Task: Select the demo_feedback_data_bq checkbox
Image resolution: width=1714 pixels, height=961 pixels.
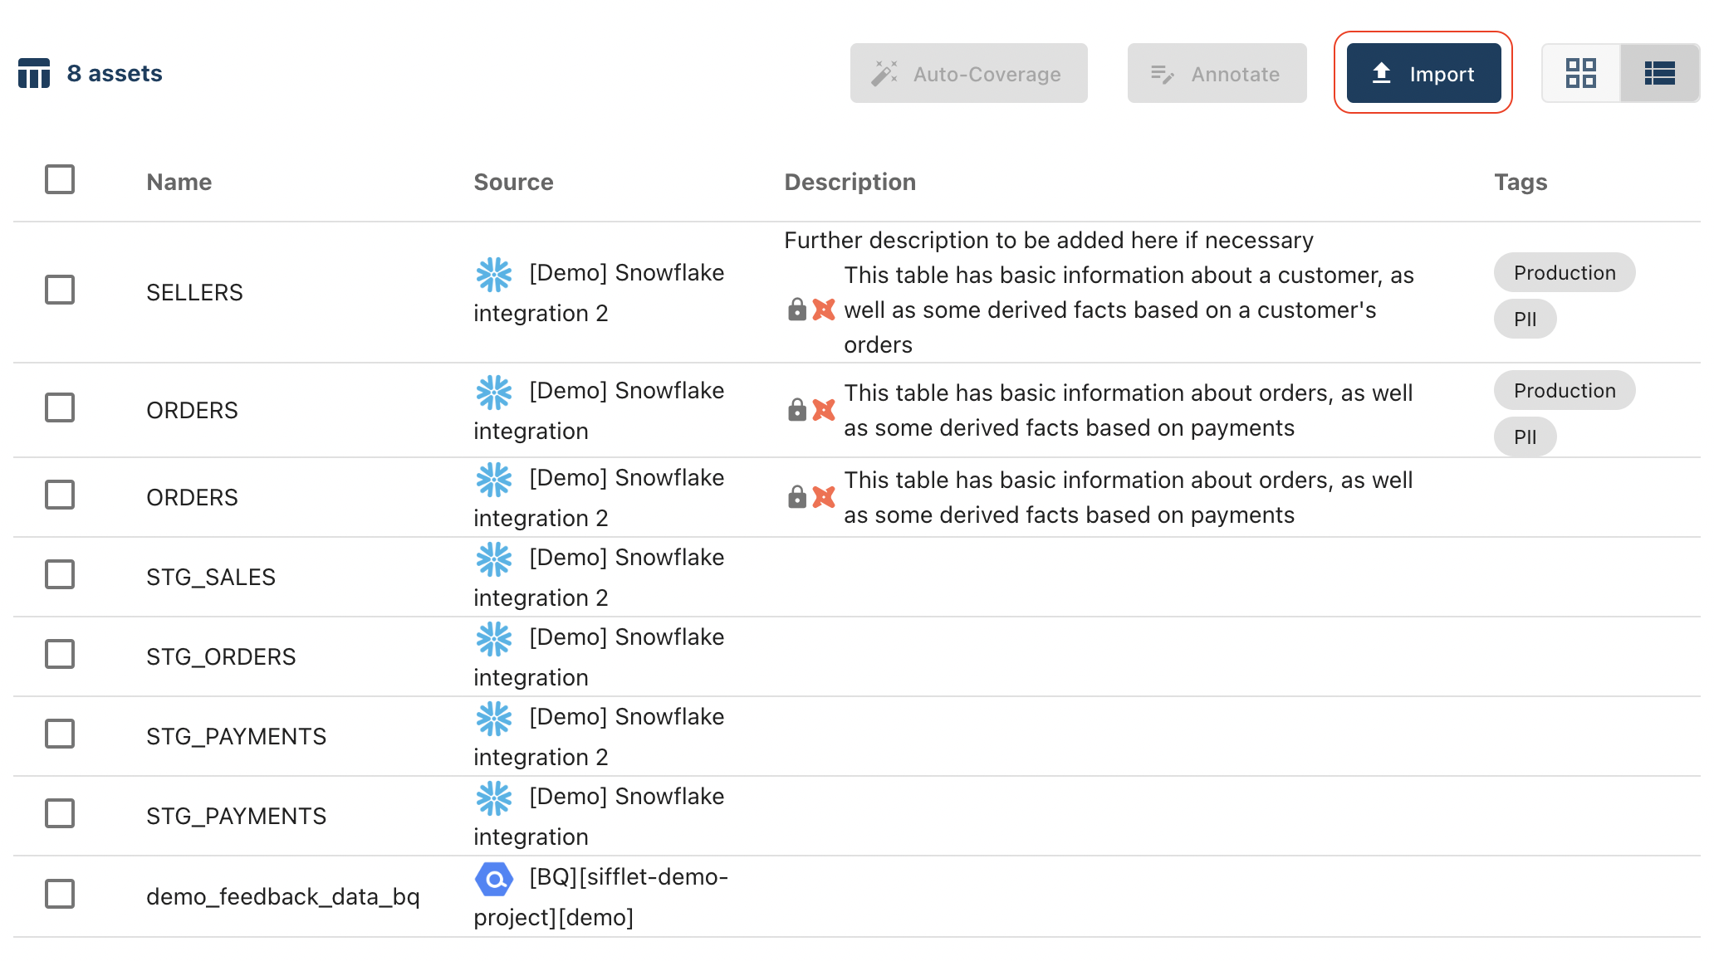Action: [60, 894]
